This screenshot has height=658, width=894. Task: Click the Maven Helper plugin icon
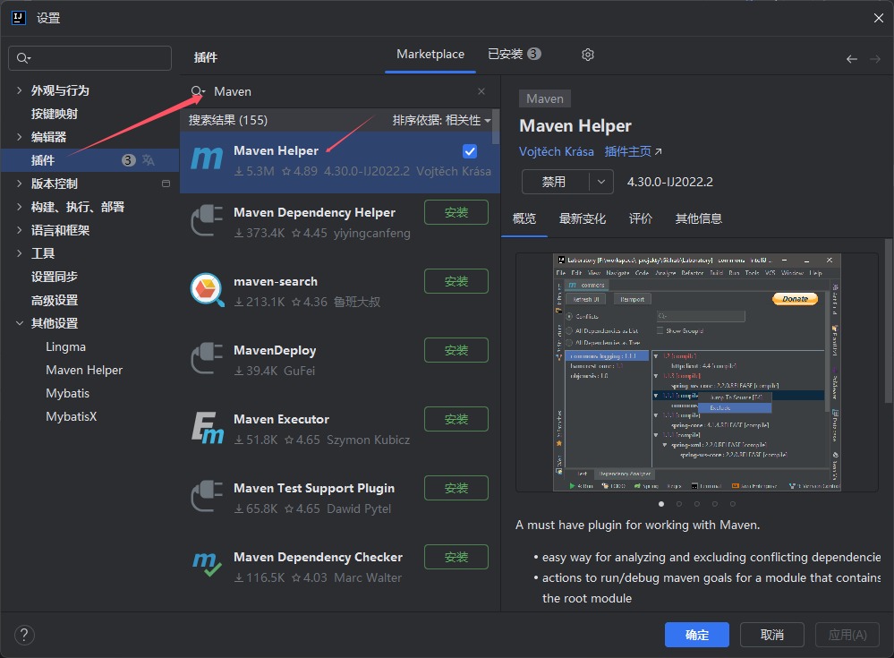coord(207,158)
